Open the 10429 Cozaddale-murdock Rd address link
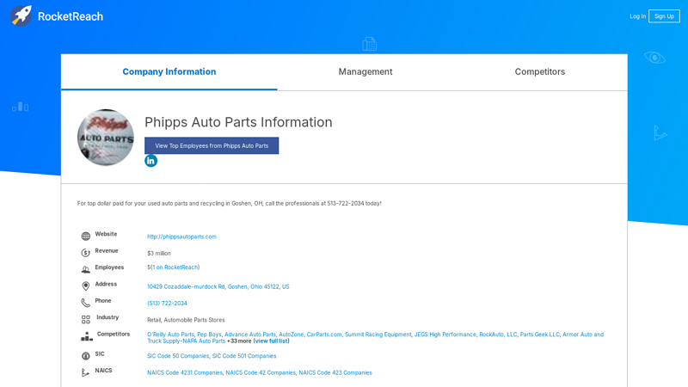Image resolution: width=688 pixels, height=387 pixels. point(218,286)
